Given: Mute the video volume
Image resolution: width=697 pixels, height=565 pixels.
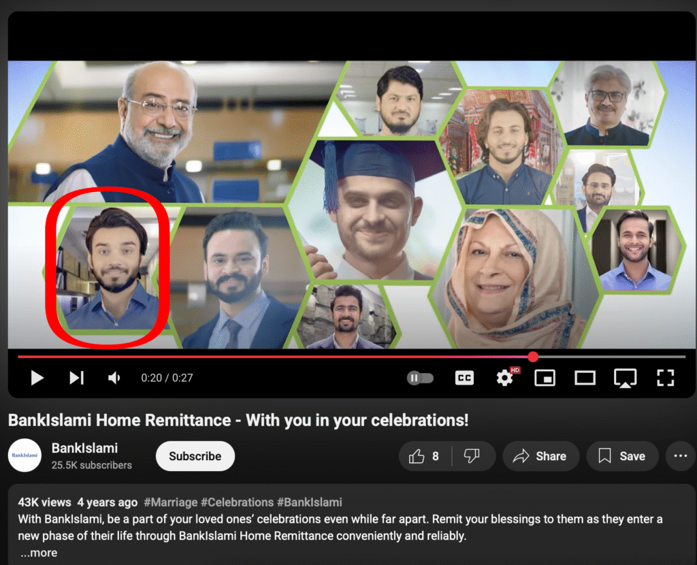Looking at the screenshot, I should coord(114,378).
